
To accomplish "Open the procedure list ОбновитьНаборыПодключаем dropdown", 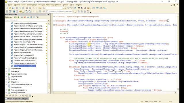I will pos(73,11).
